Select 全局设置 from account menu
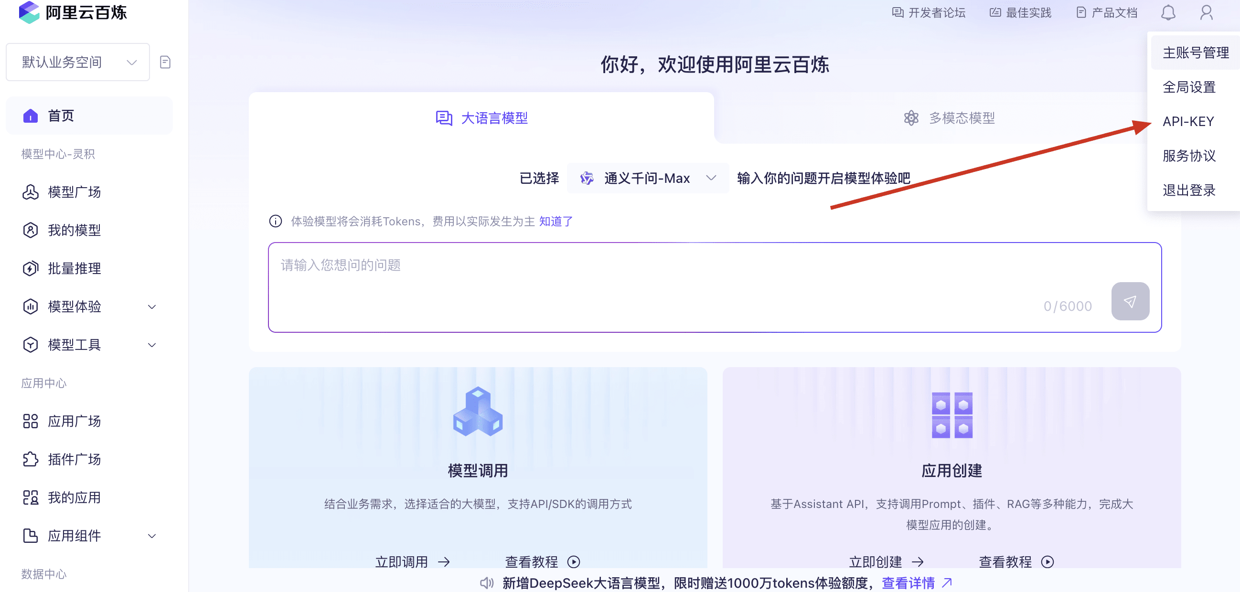1240x592 pixels. click(1189, 87)
